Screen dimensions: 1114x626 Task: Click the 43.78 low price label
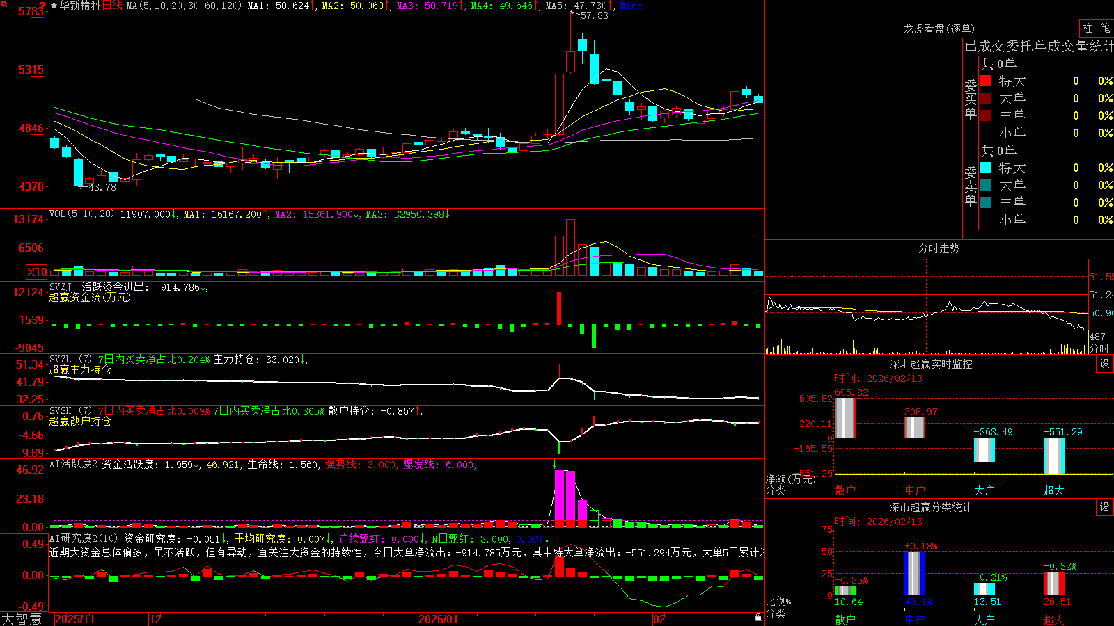point(102,187)
